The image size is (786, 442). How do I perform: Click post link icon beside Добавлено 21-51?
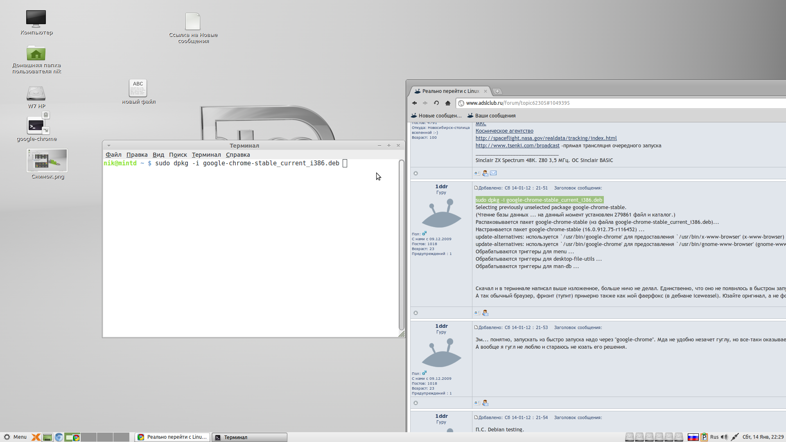coord(476,188)
